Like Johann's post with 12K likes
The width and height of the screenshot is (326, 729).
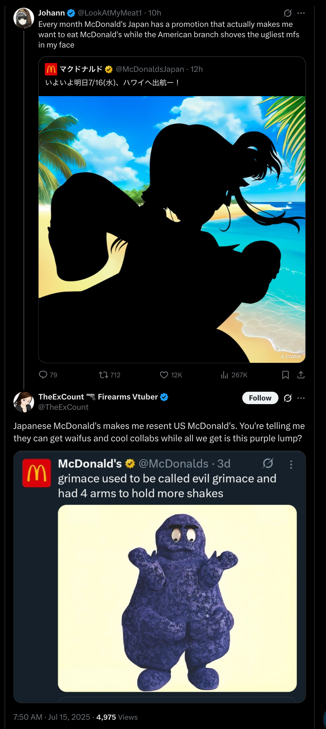(164, 375)
